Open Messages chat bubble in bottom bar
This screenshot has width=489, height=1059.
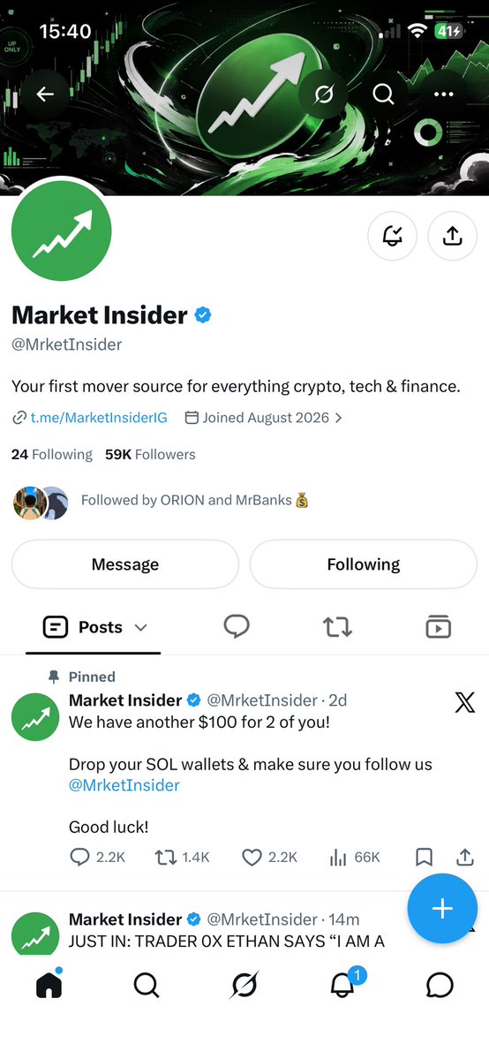point(440,986)
